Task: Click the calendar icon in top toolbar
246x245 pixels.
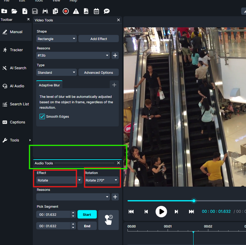Action: click(96, 11)
